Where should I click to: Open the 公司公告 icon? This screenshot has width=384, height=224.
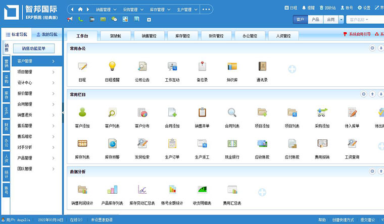(x=142, y=67)
